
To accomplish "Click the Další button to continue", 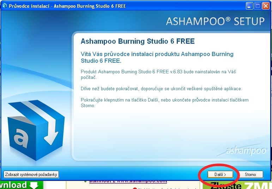I will click(x=219, y=174).
